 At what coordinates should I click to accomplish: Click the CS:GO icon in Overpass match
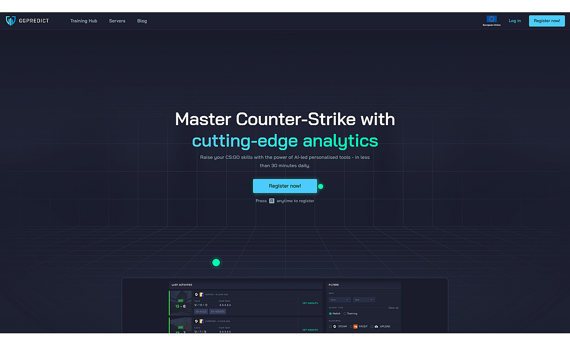click(201, 321)
